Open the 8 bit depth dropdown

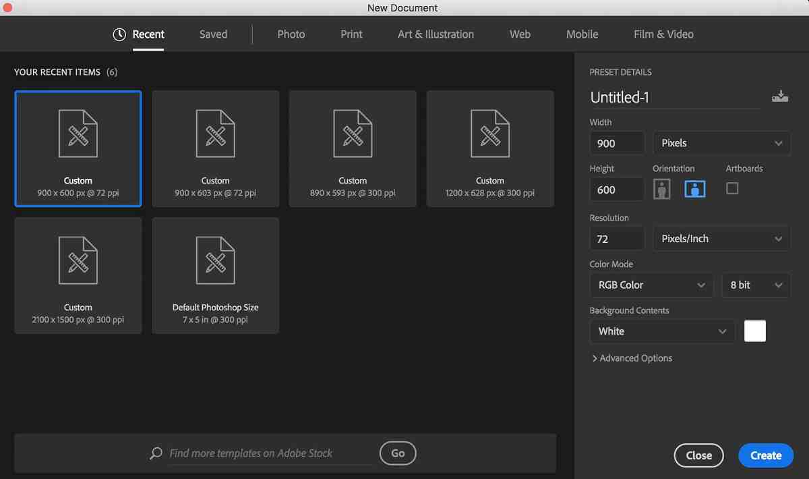tap(756, 285)
